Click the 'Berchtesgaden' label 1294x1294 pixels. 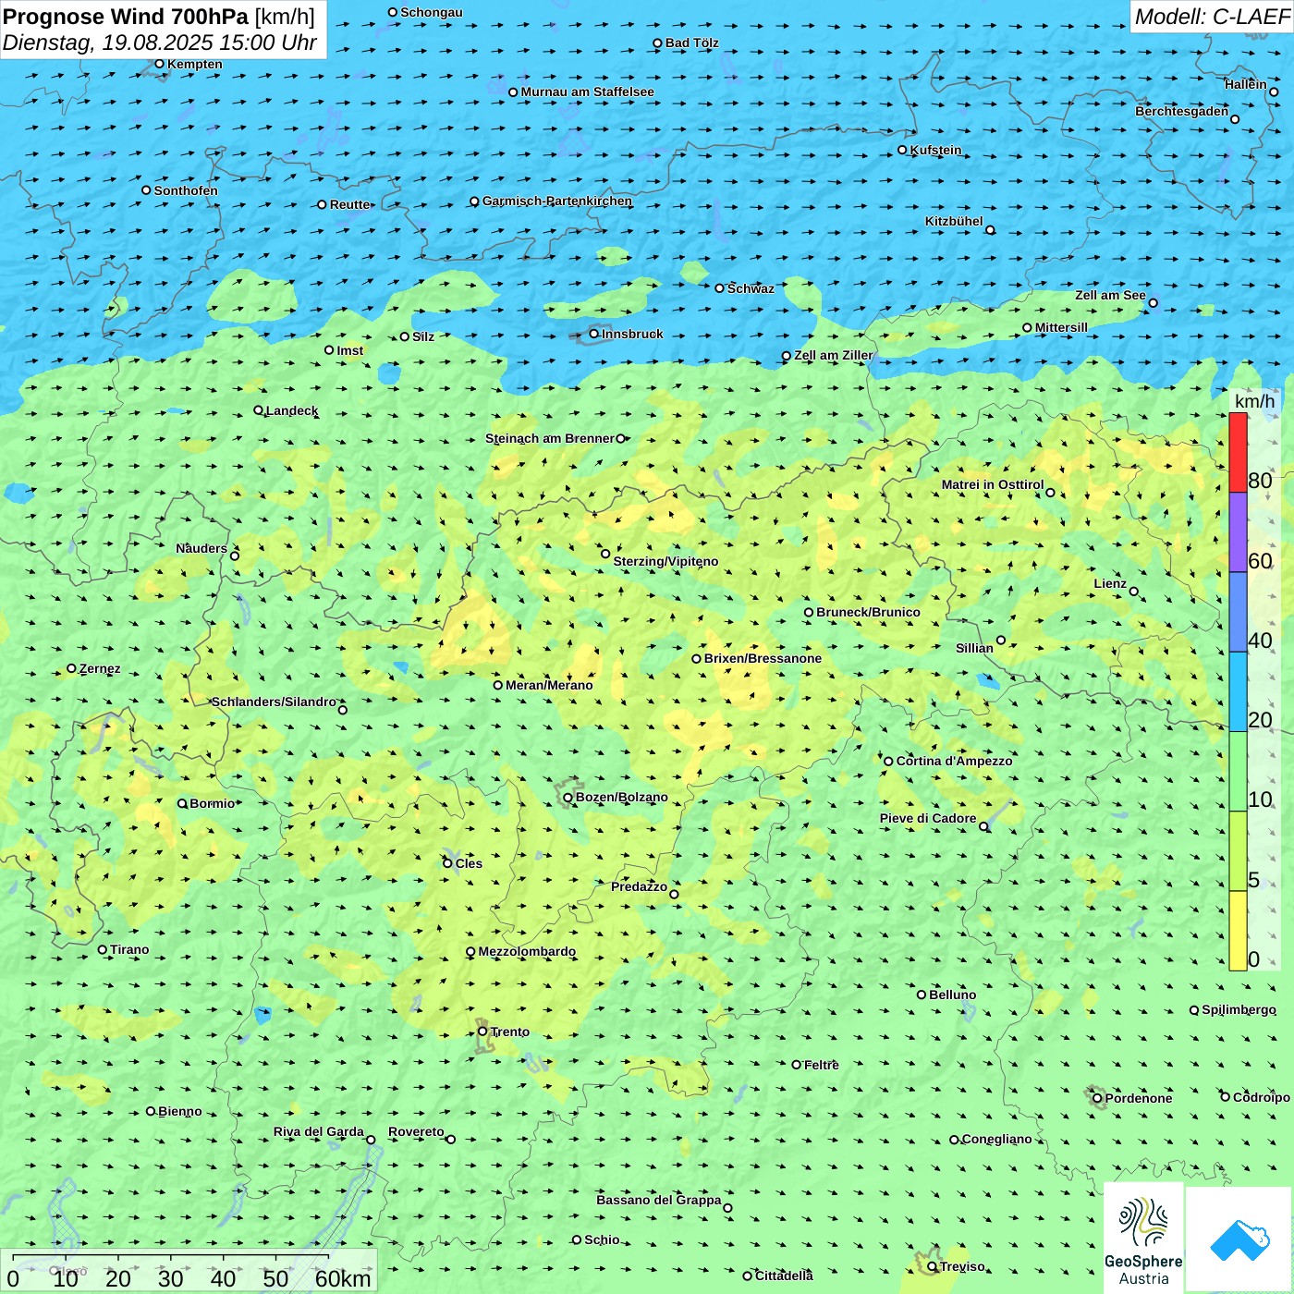[x=1182, y=111]
